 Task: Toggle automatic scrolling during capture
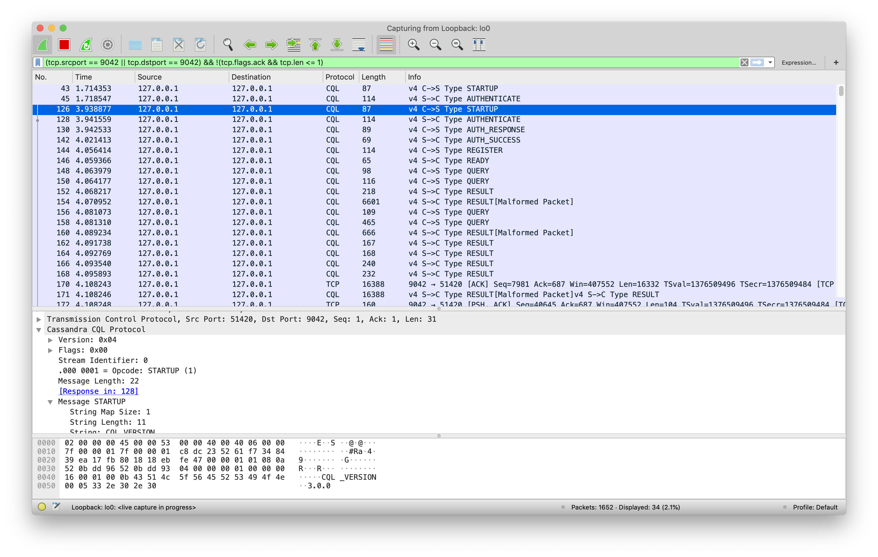(x=358, y=44)
